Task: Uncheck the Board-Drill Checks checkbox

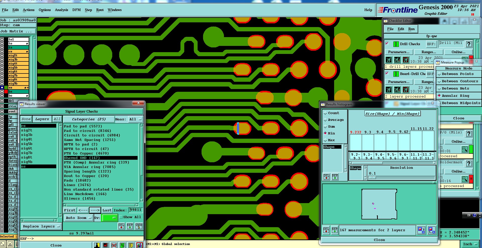Action: point(387,73)
